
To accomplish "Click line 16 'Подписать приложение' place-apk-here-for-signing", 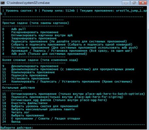I will (63, 97).
